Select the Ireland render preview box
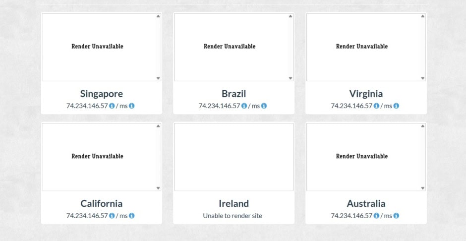466x241 pixels. [x=233, y=157]
